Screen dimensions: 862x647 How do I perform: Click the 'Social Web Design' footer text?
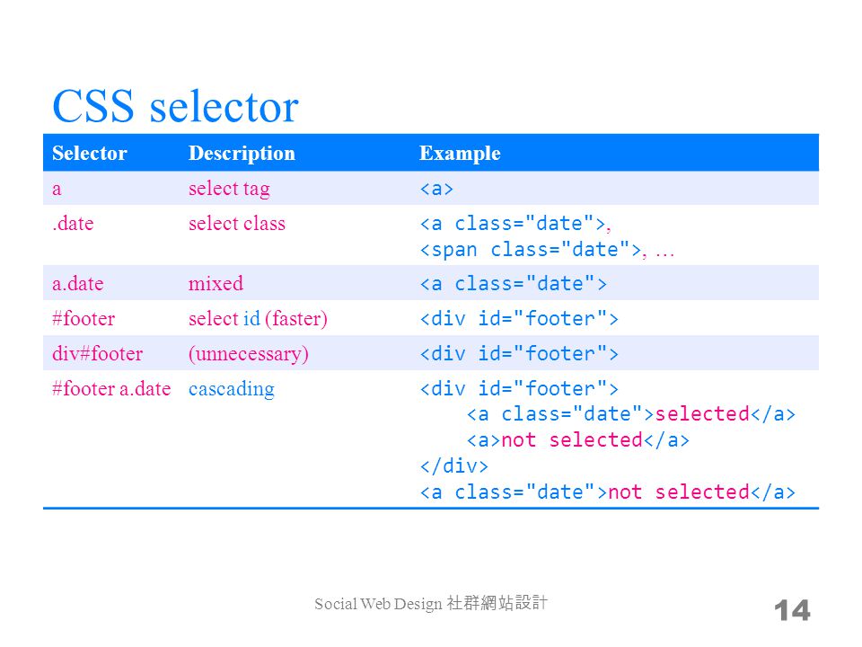point(378,604)
